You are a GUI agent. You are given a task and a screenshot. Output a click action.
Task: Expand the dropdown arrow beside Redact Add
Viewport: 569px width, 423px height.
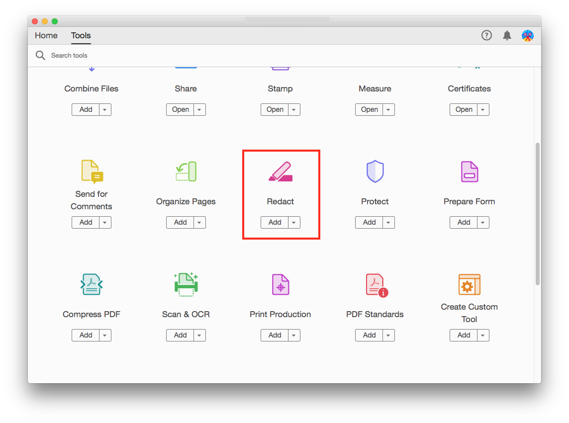(x=294, y=223)
